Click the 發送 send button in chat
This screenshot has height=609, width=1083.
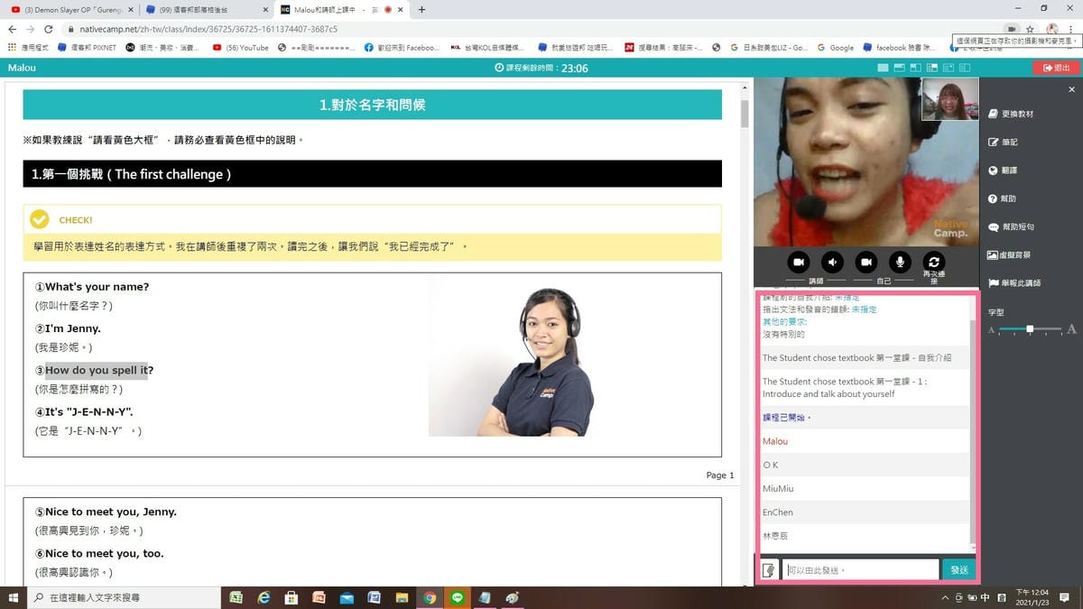tap(959, 568)
